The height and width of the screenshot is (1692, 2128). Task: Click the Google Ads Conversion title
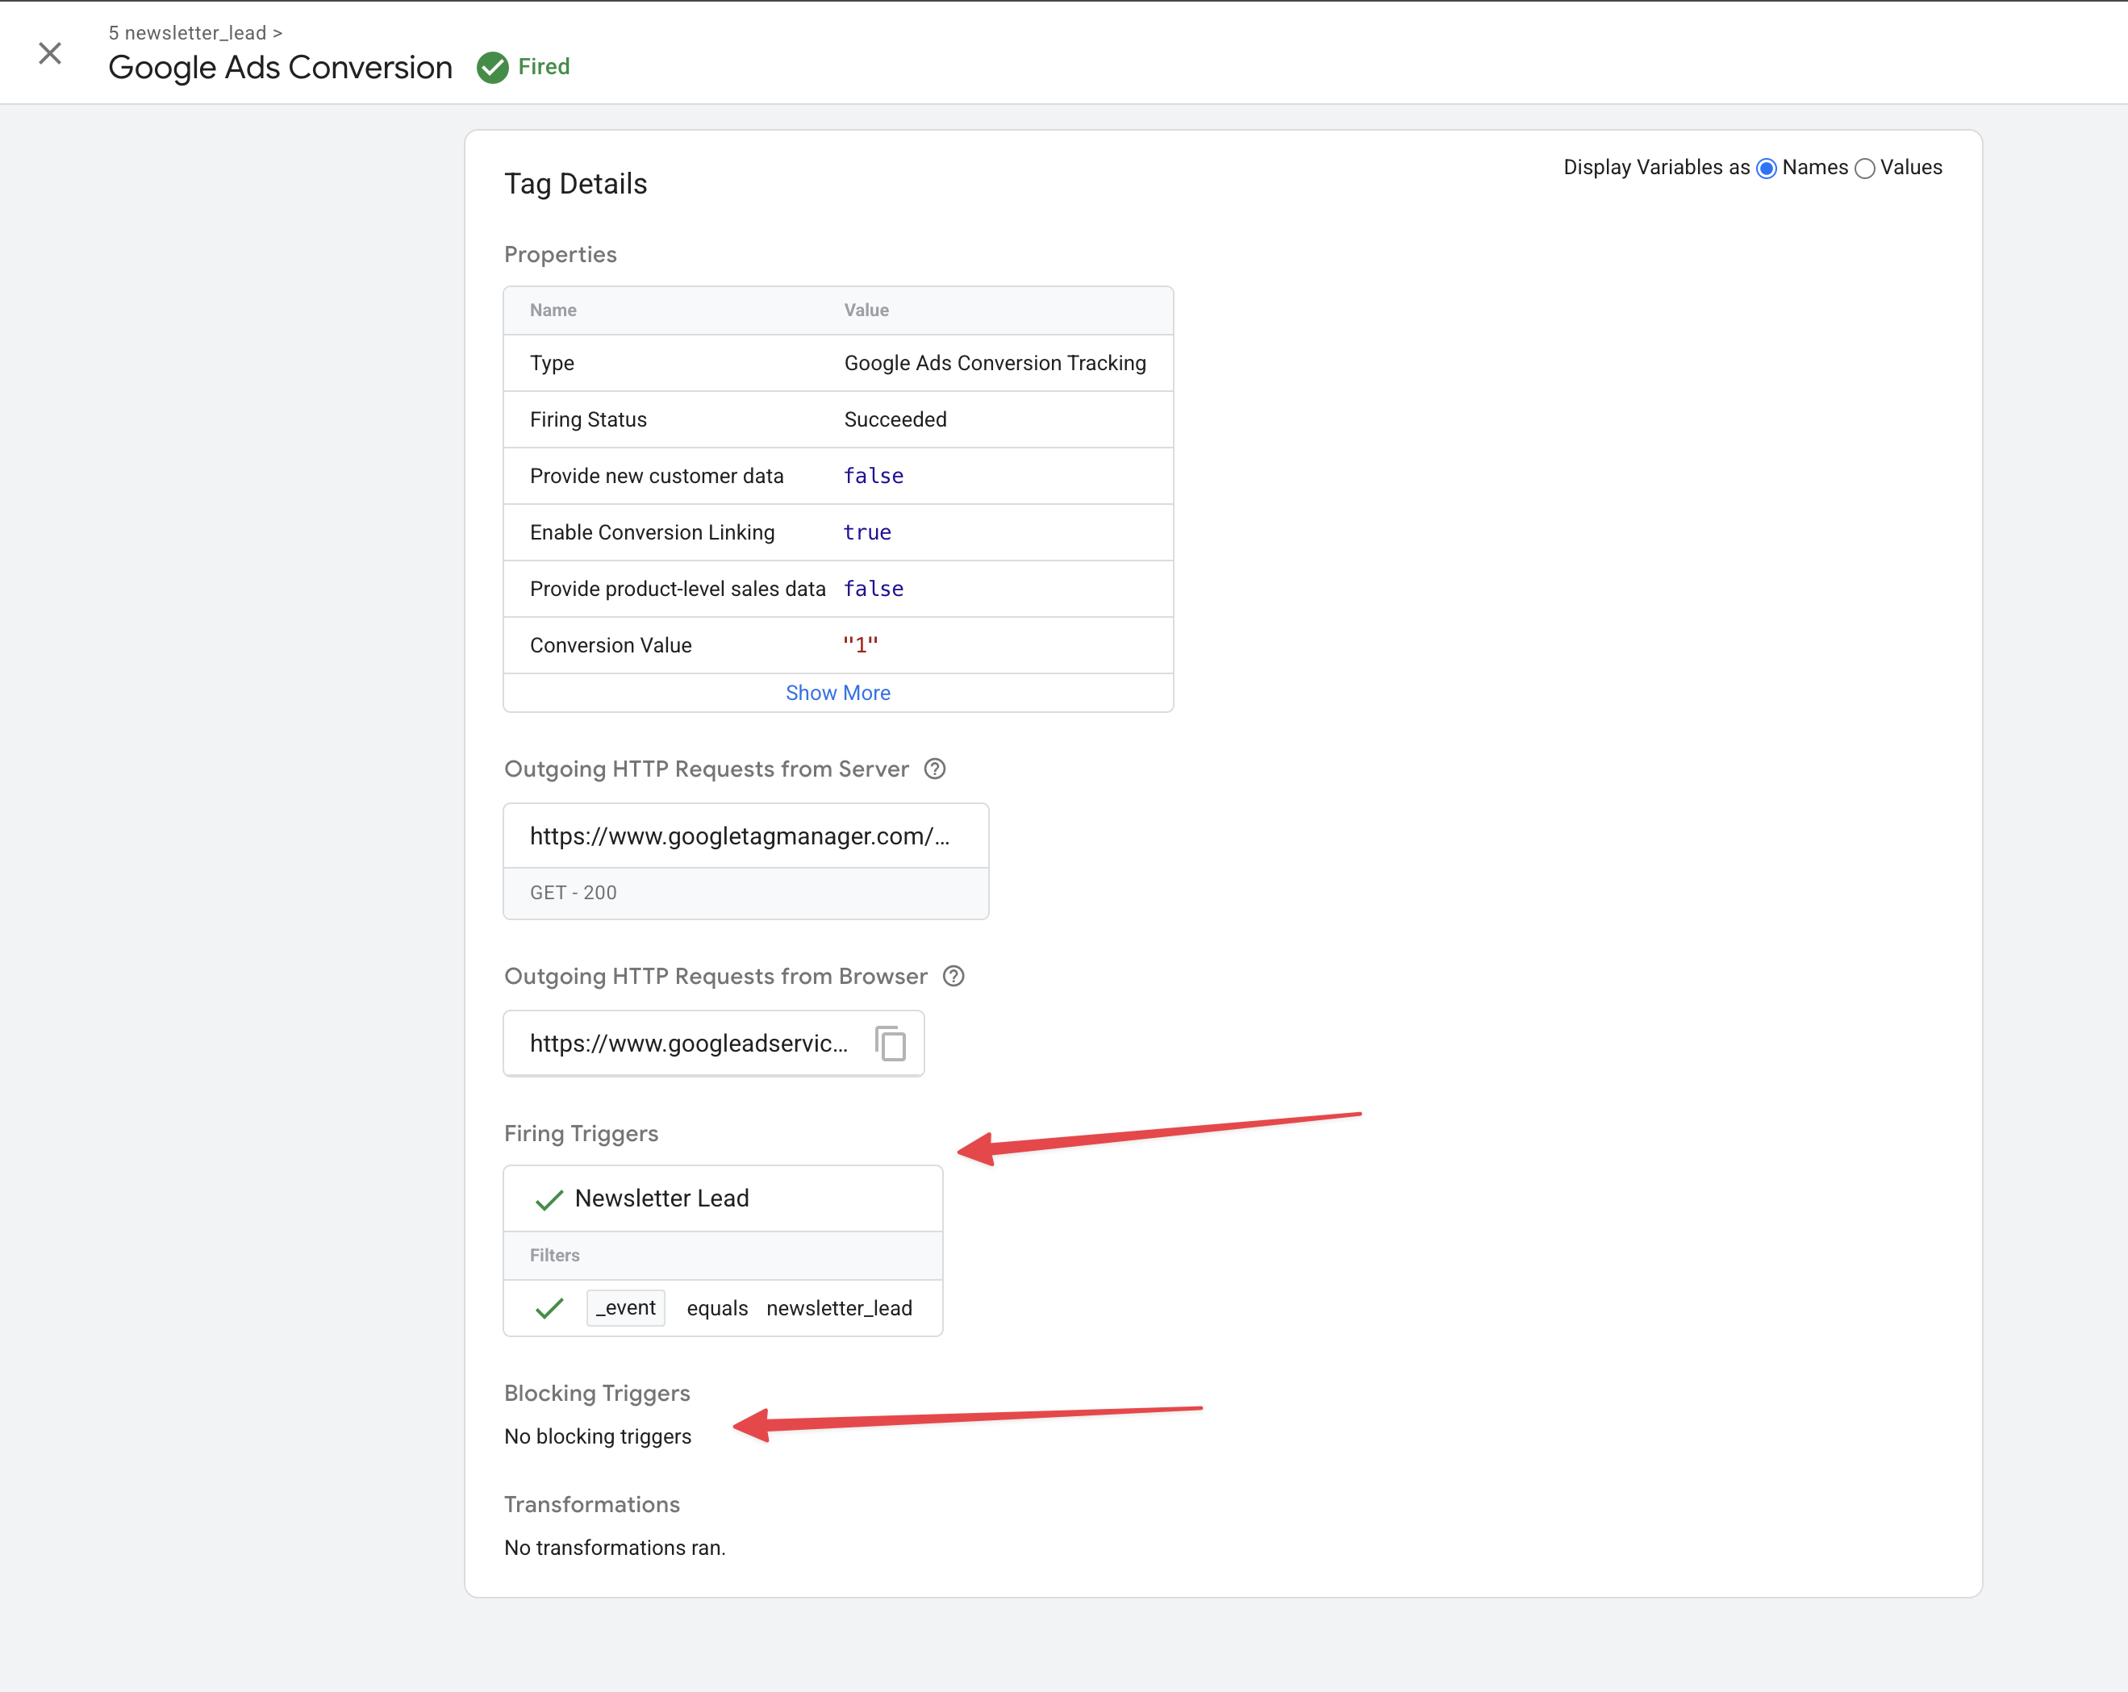coord(280,67)
